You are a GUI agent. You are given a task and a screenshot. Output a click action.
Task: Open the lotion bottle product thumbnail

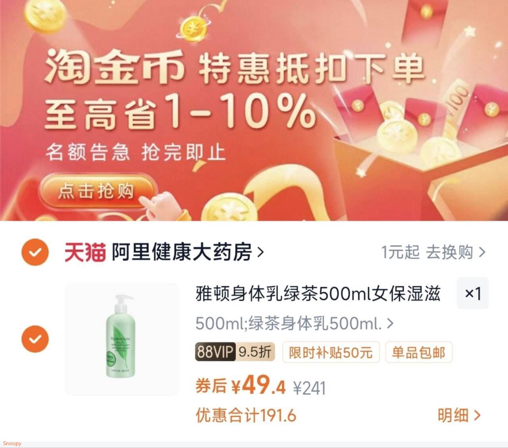[122, 339]
